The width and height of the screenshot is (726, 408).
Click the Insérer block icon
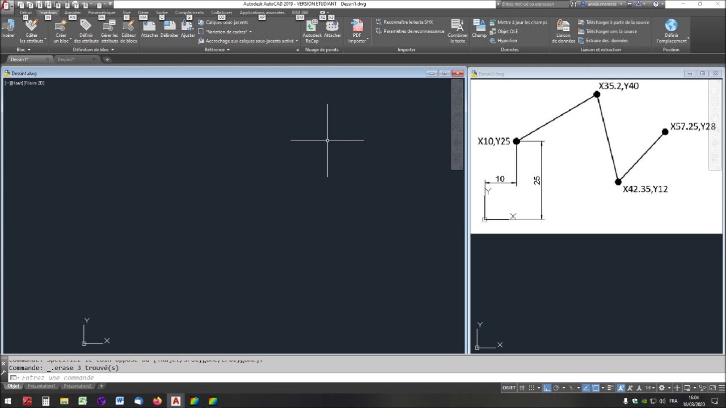[8, 25]
